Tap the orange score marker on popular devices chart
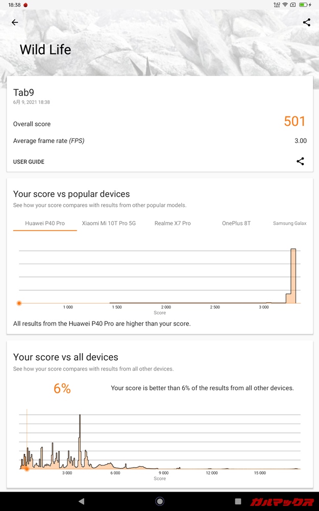The width and height of the screenshot is (319, 511). pyautogui.click(x=19, y=303)
